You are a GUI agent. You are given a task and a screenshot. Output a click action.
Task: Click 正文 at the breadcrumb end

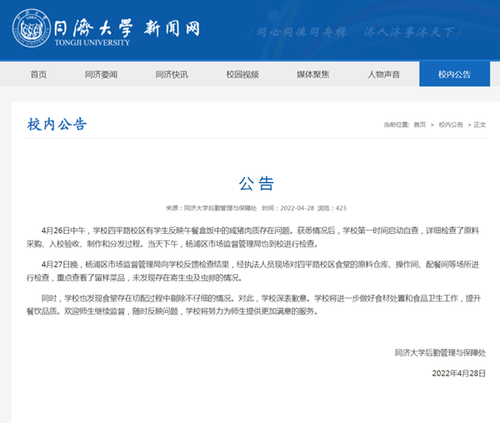tap(479, 124)
